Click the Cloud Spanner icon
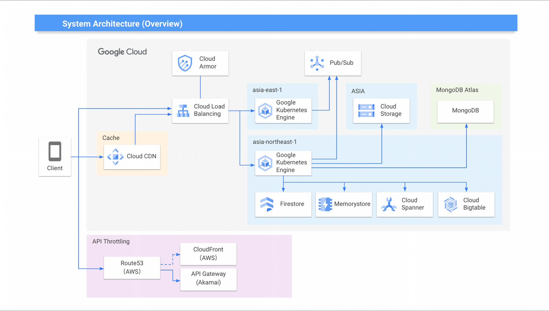549x311 pixels. point(389,204)
